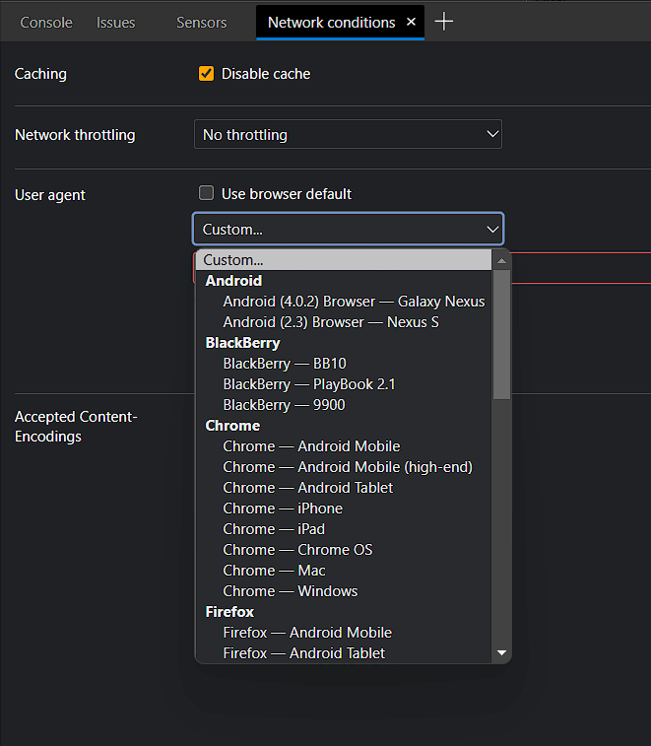This screenshot has width=651, height=746.
Task: Switch to the Console tab
Action: [x=46, y=22]
